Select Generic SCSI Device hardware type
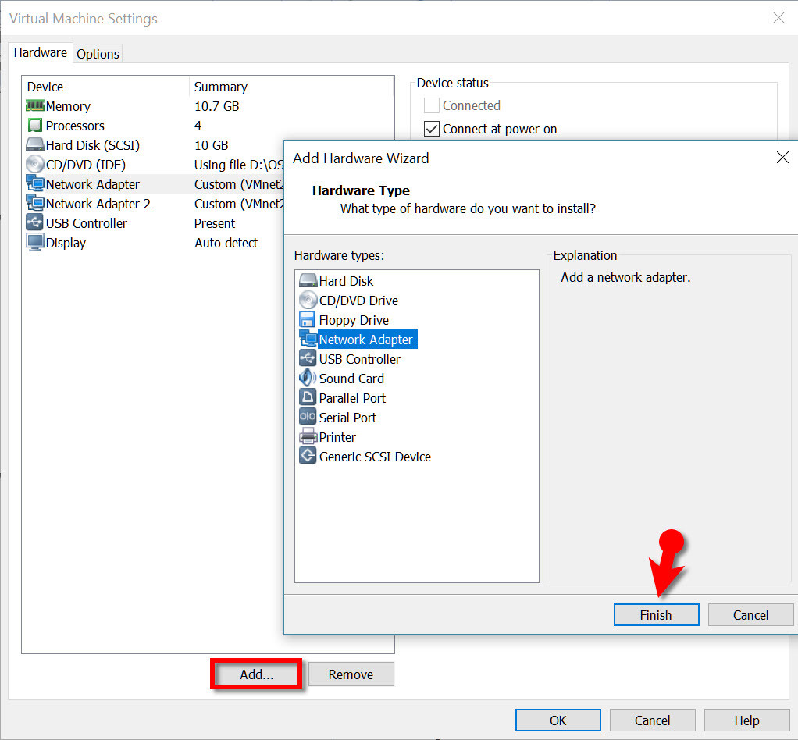Viewport: 798px width, 740px height. (x=375, y=457)
